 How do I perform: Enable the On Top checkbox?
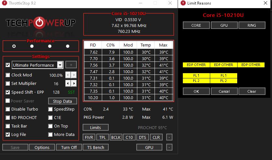click(50, 126)
